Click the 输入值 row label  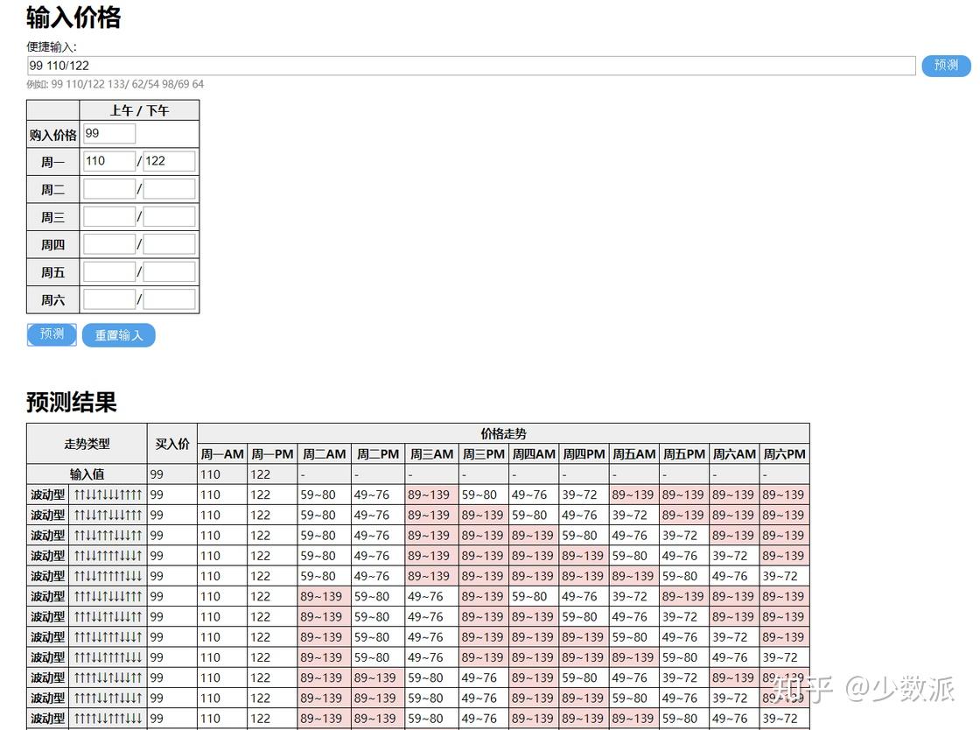tap(87, 474)
